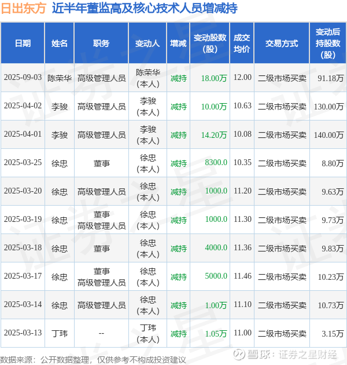
Task: Click the 14.20万 share change value
Action: [x=214, y=135]
